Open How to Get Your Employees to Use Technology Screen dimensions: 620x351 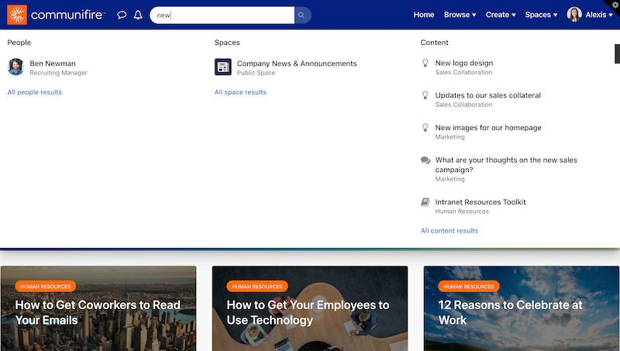pos(308,312)
